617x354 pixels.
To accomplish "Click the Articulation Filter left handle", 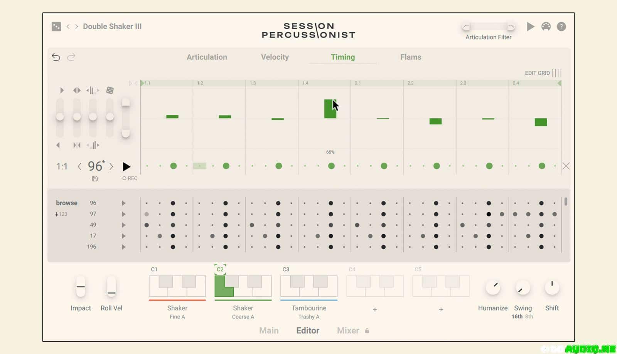I will (466, 27).
